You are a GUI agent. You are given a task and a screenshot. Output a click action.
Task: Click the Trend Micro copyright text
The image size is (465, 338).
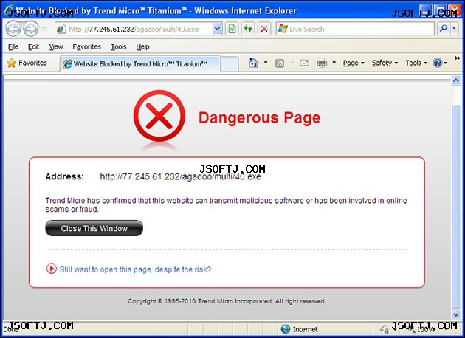coord(227,301)
